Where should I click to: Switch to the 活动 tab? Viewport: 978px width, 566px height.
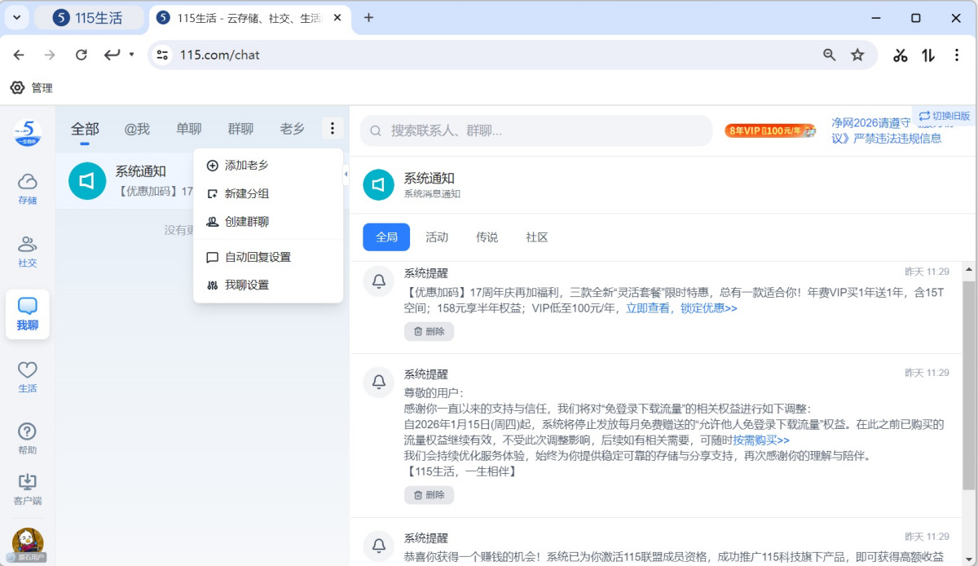pyautogui.click(x=437, y=237)
